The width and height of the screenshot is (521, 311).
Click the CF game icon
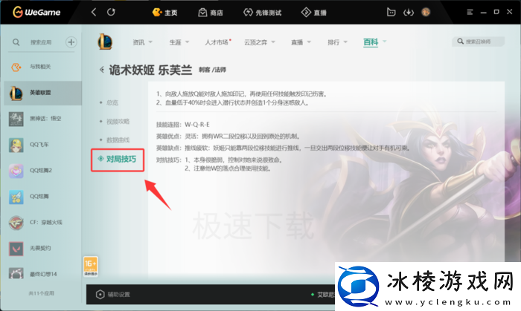(x=16, y=223)
